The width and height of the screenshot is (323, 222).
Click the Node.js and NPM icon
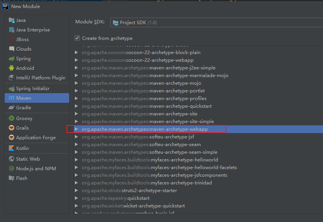12,169
